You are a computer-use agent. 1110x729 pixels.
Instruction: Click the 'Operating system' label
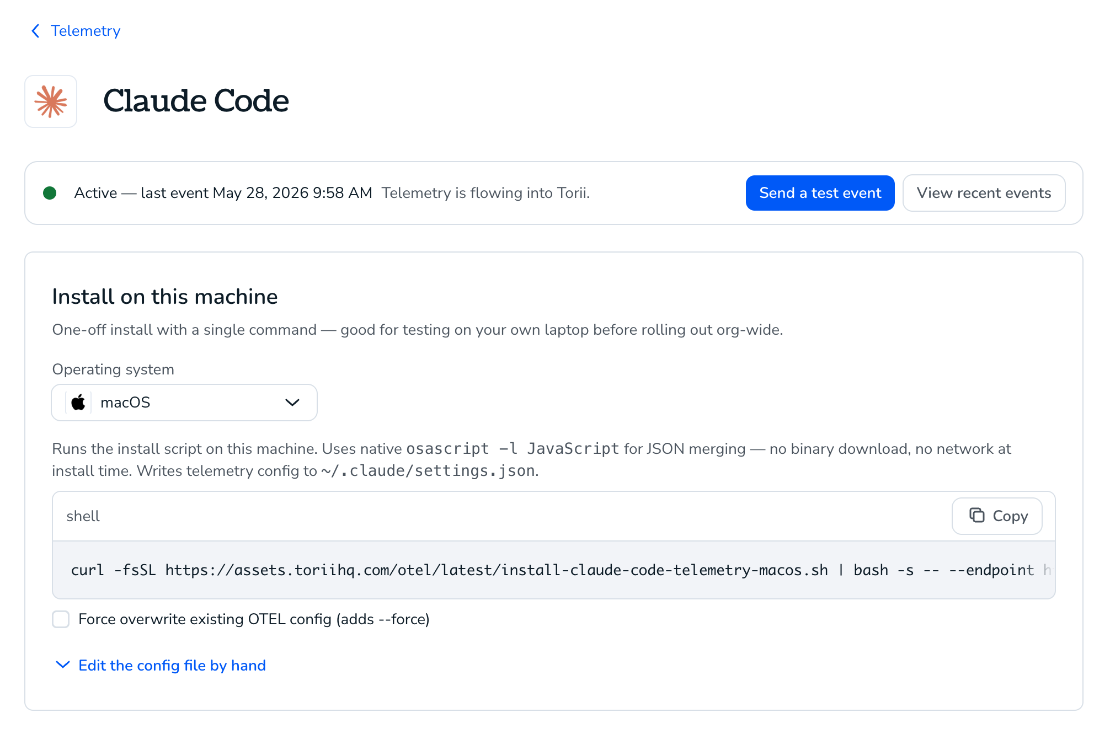113,369
